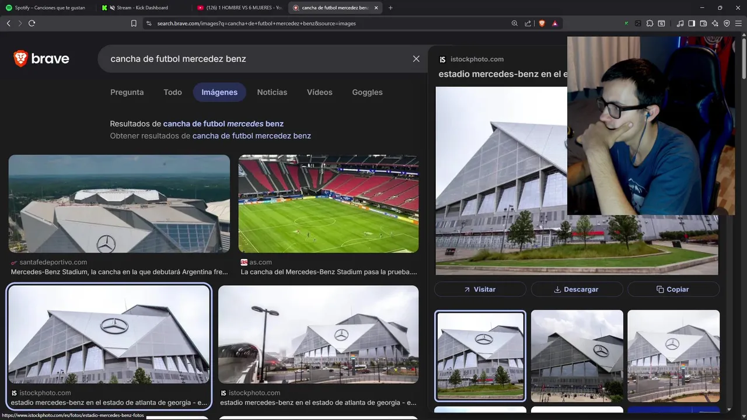747x420 pixels.
Task: Click the Visitar button
Action: [480, 289]
